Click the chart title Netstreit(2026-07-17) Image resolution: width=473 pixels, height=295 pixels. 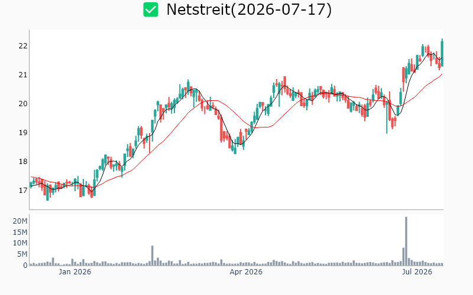tap(249, 9)
